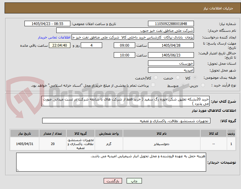Click the need number field 1105092288001848

[x=171, y=24]
